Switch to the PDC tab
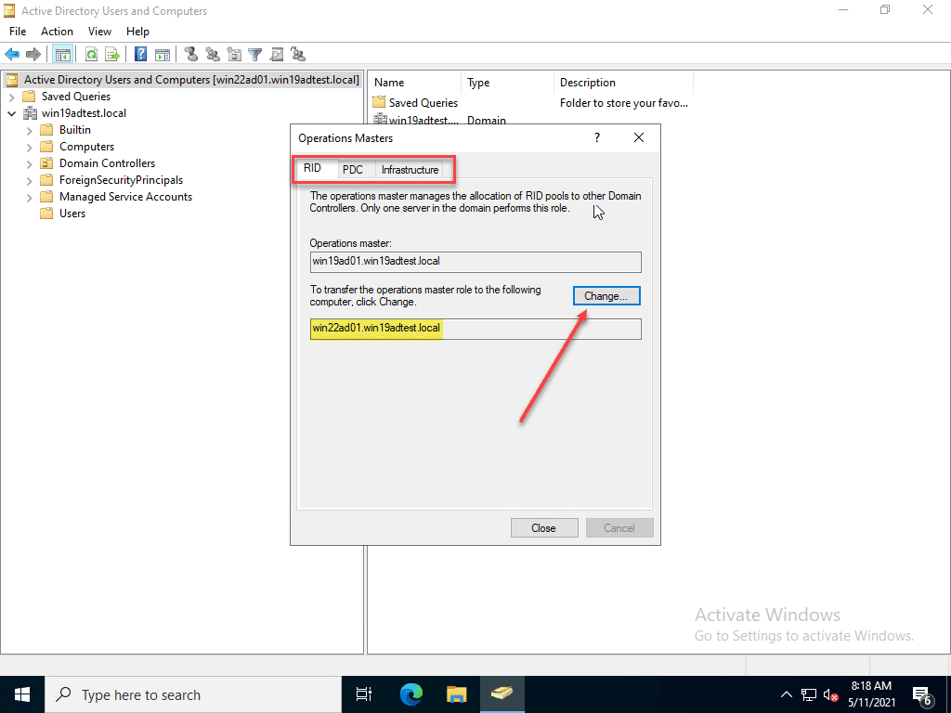The height and width of the screenshot is (713, 951). [x=354, y=170]
